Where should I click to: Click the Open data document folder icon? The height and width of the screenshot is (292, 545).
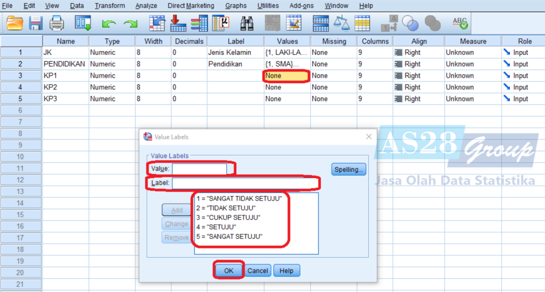tap(15, 23)
